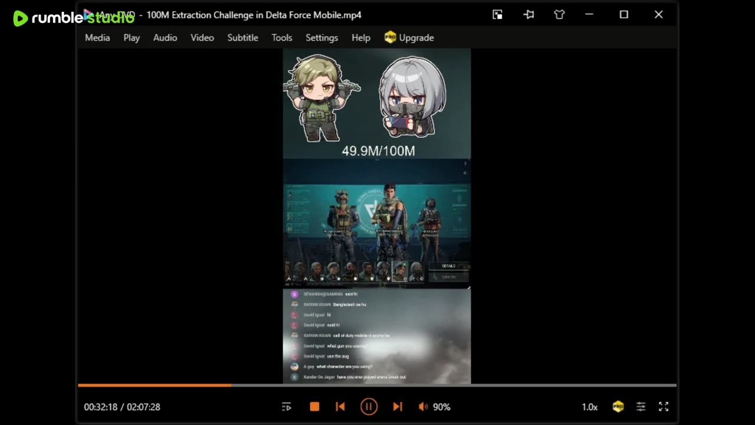Image resolution: width=755 pixels, height=425 pixels.
Task: Skip to previous track
Action: [x=340, y=407]
